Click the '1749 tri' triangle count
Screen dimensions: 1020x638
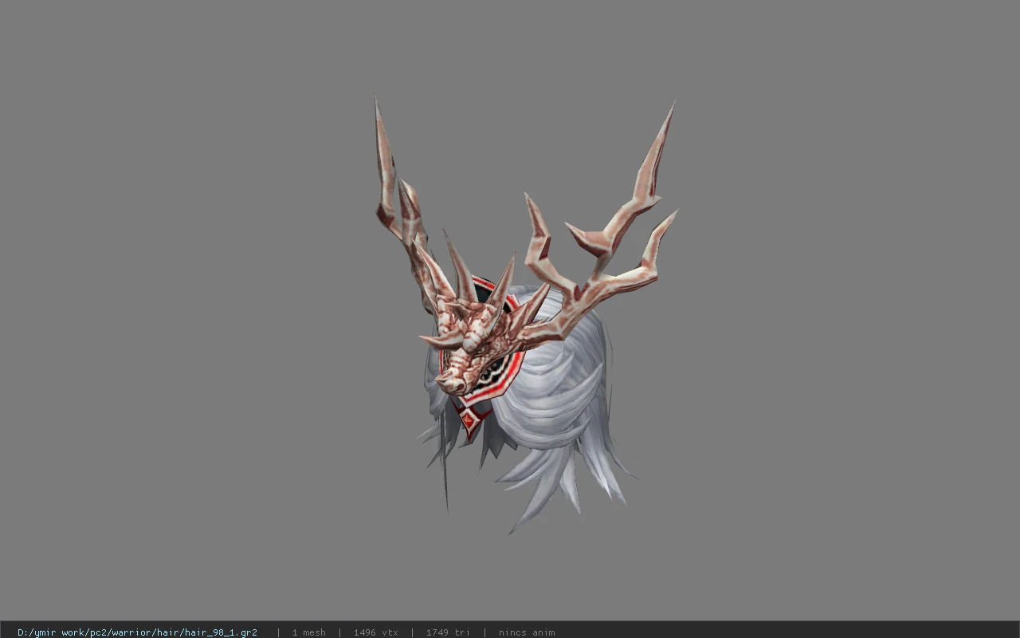coord(448,632)
